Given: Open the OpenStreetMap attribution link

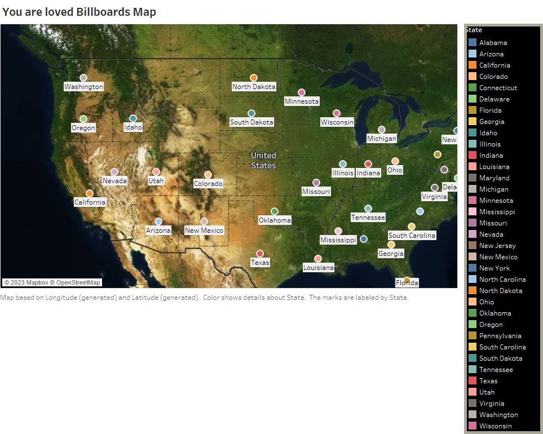Looking at the screenshot, I should [78, 282].
